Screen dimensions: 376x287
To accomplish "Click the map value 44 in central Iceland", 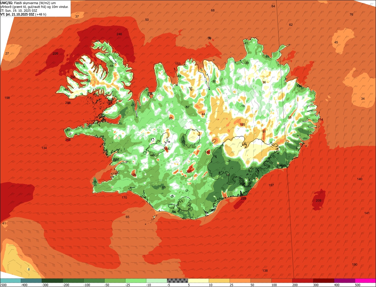I will [203, 114].
